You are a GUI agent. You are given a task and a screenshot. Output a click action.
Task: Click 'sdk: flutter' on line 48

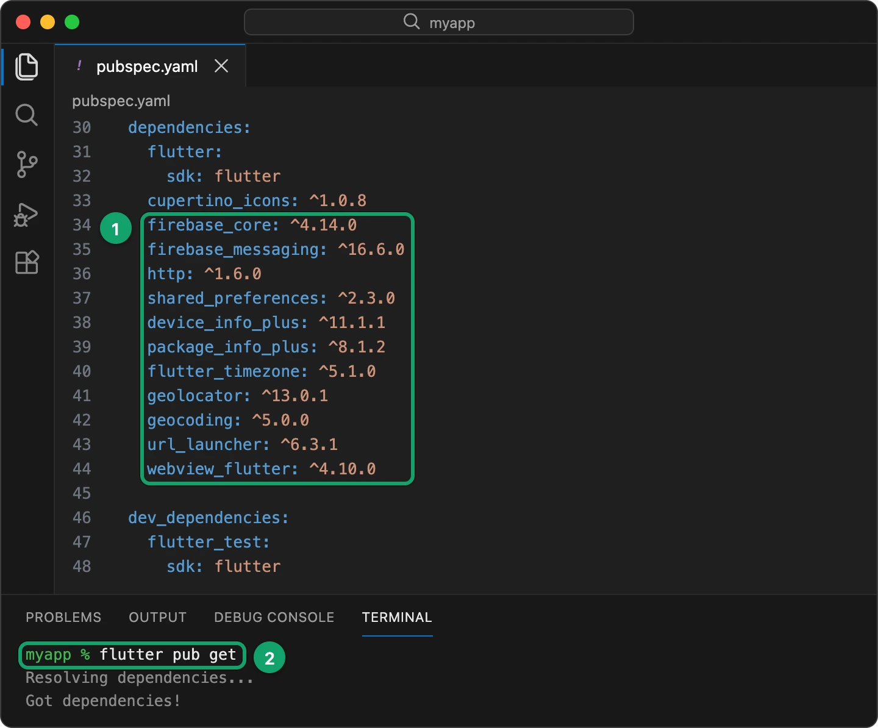coord(224,566)
